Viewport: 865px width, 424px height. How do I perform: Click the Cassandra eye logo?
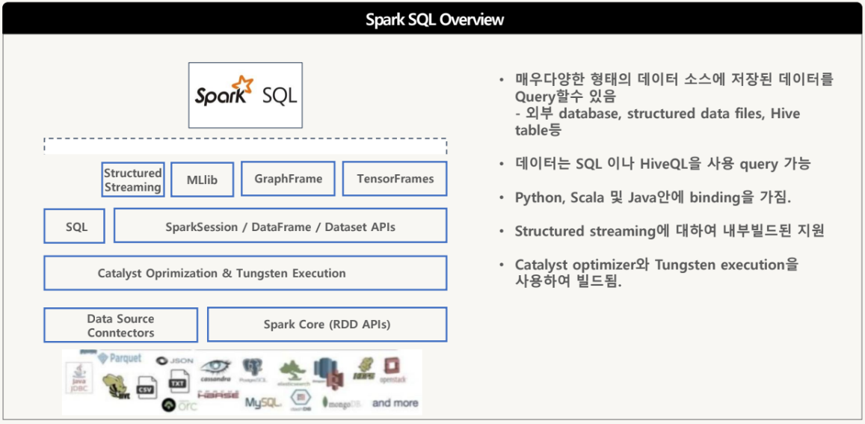click(x=215, y=370)
